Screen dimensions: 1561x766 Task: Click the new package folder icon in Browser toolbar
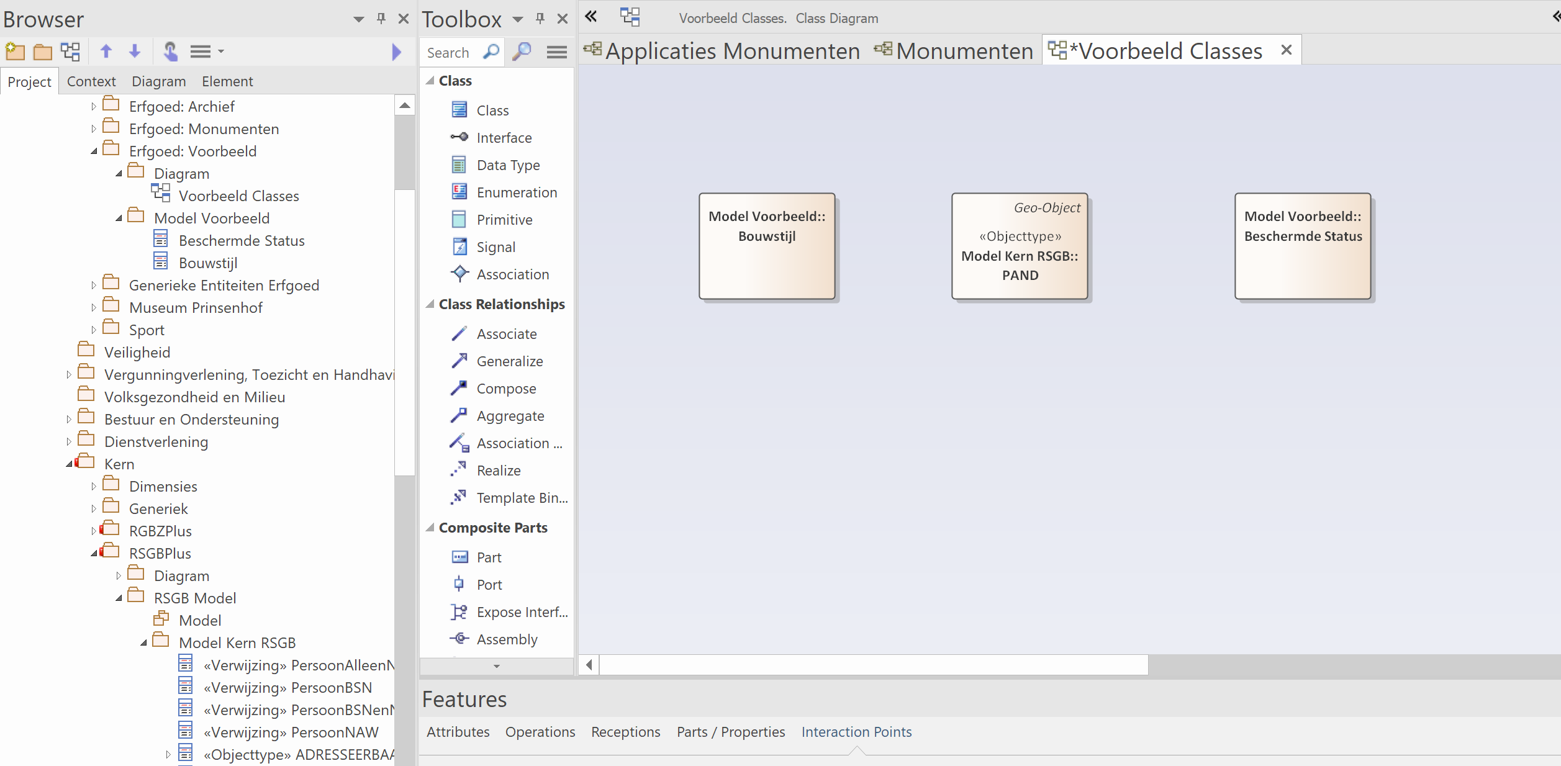(15, 52)
